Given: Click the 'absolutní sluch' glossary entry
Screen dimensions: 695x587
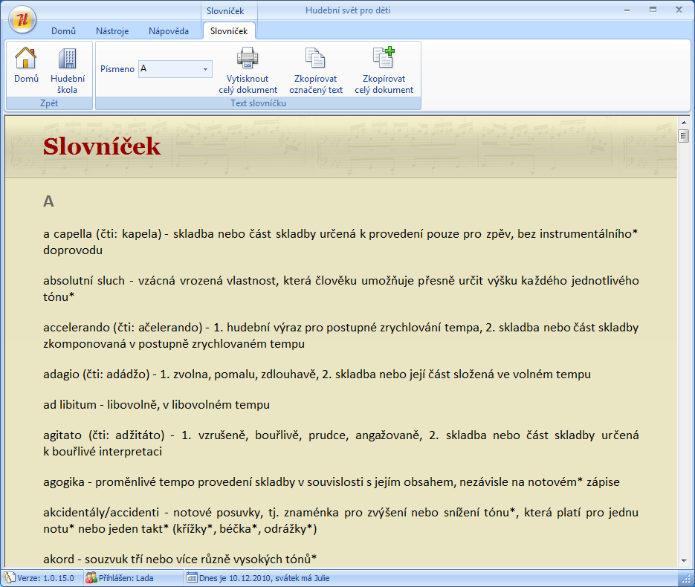Looking at the screenshot, I should click(x=341, y=289).
